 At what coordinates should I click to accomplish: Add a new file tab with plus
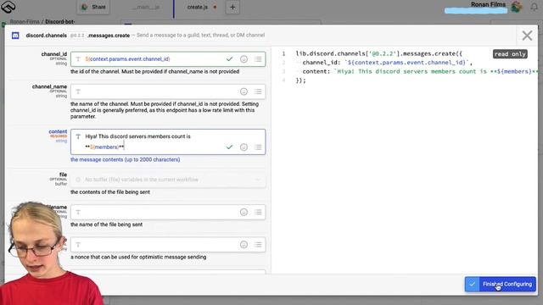[232, 7]
